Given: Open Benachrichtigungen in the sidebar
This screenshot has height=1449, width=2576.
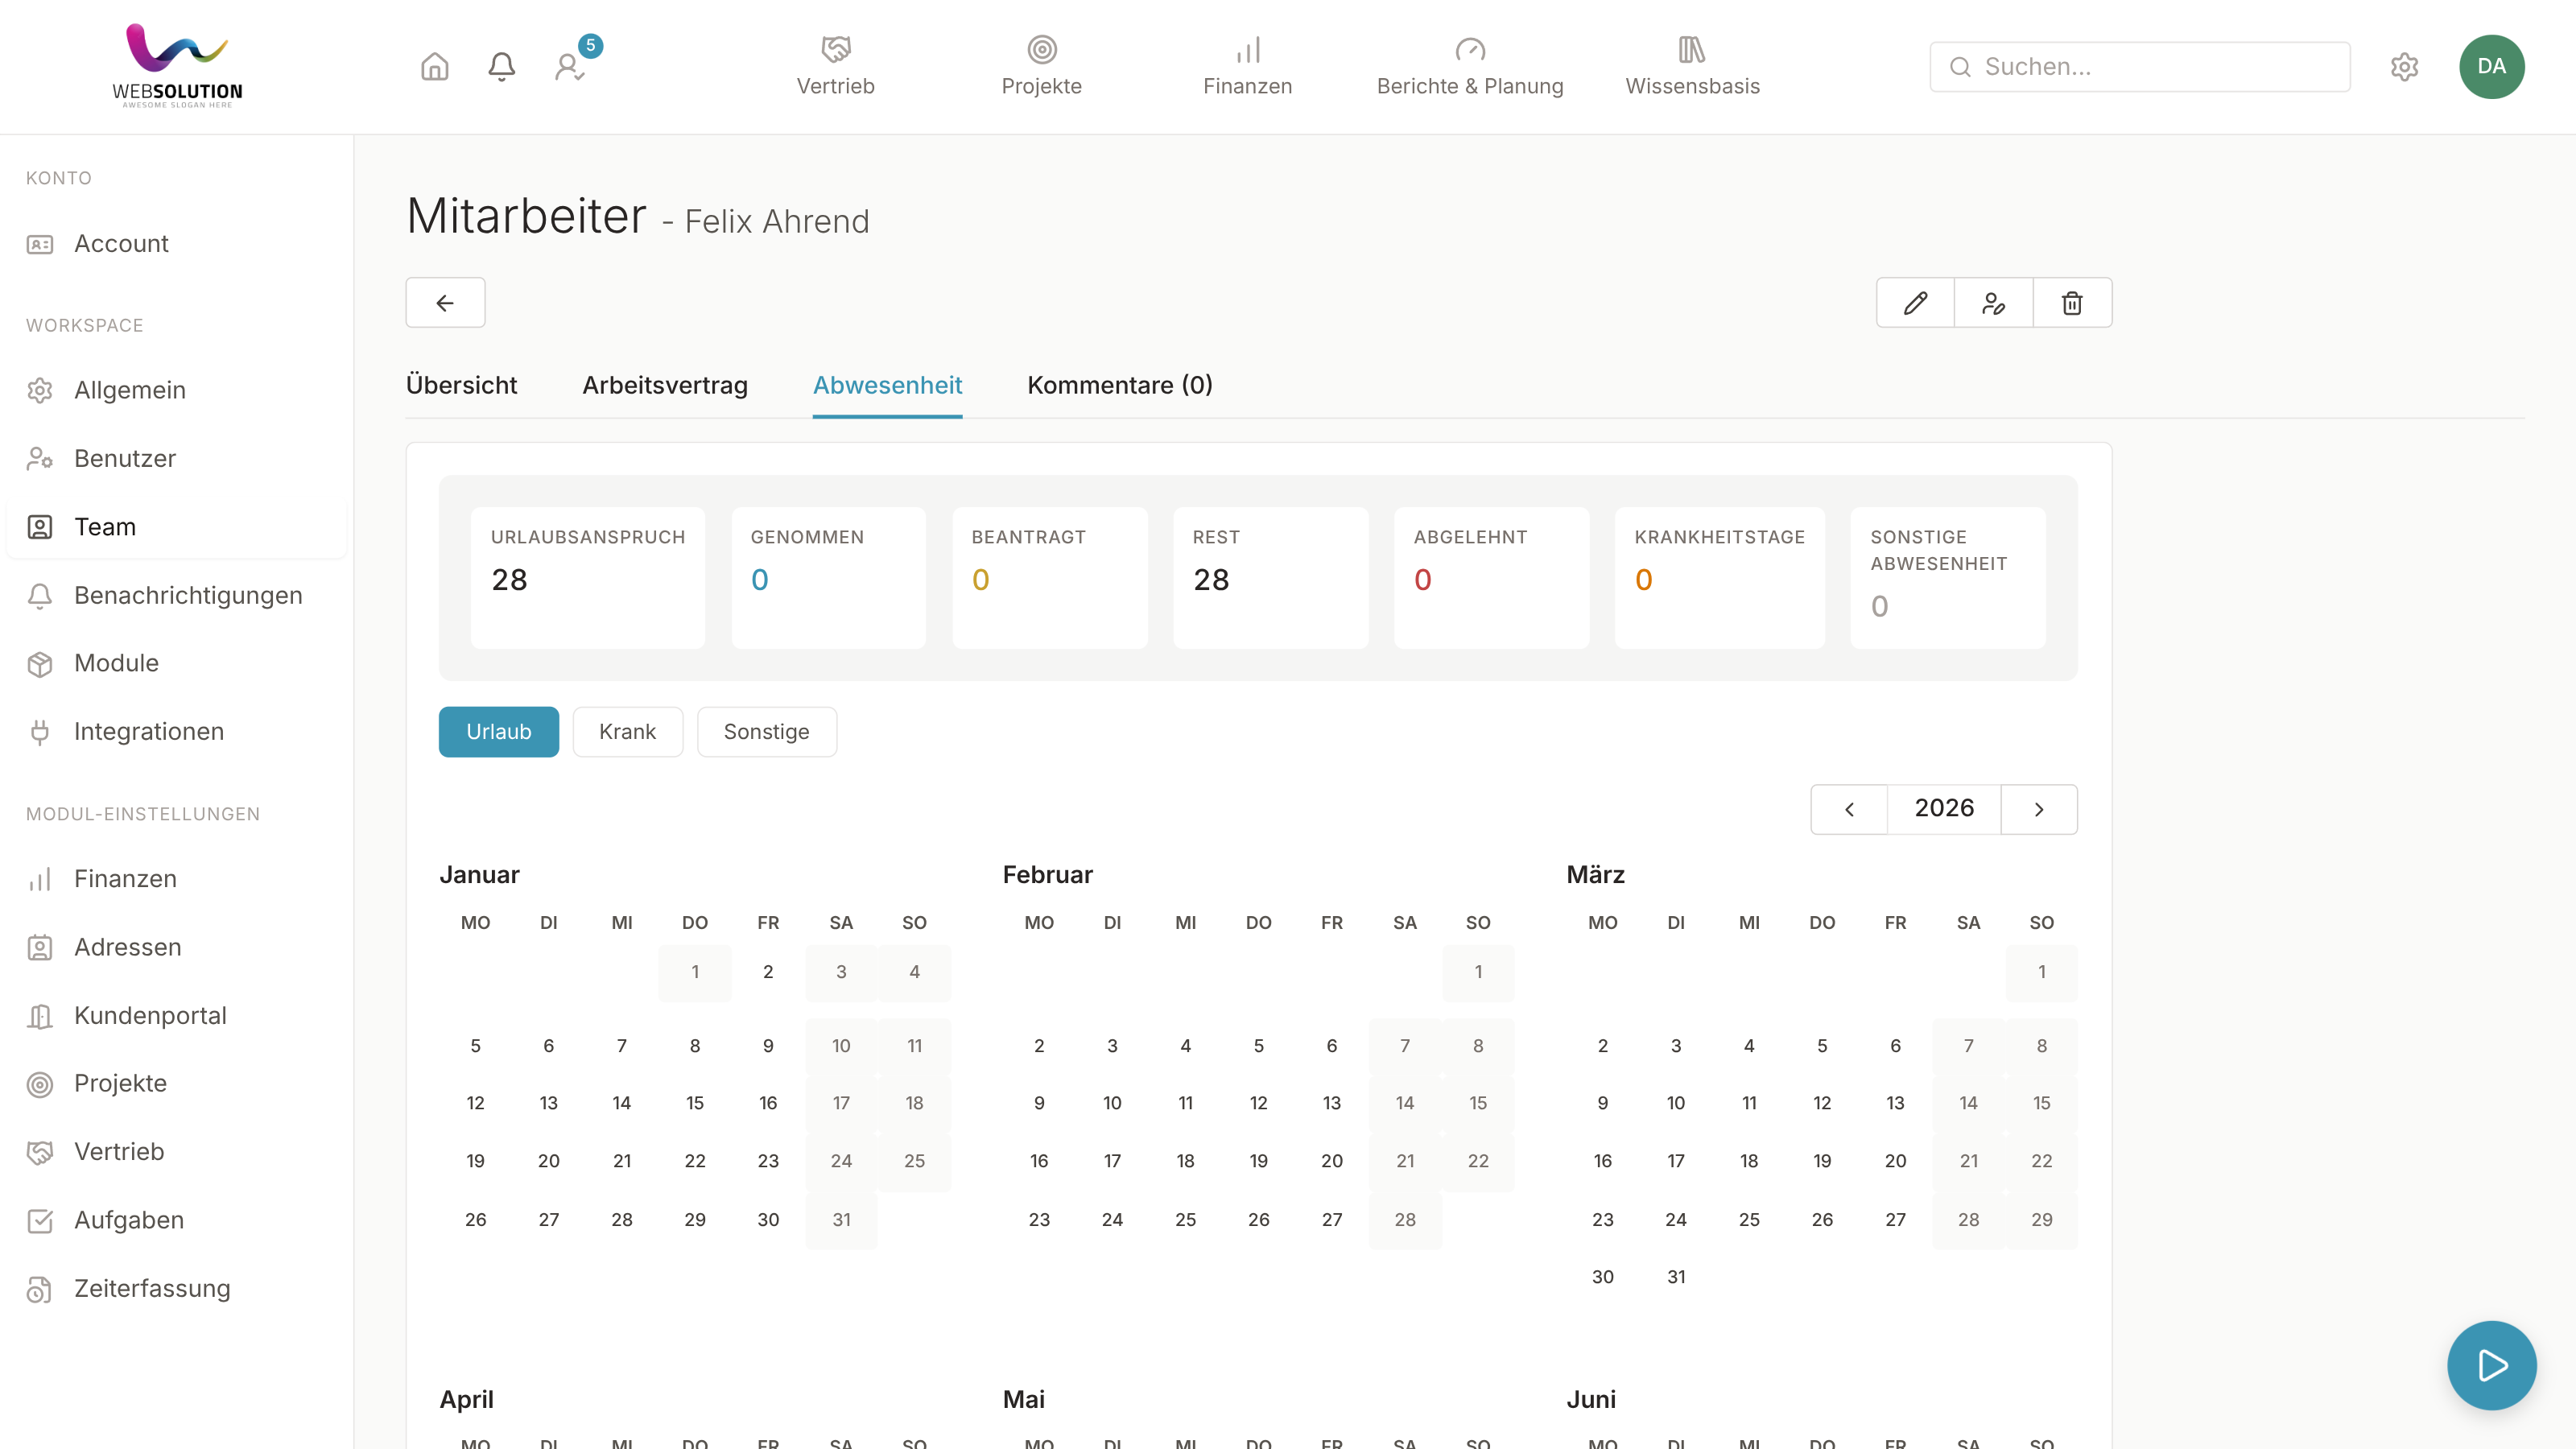Looking at the screenshot, I should (176, 595).
